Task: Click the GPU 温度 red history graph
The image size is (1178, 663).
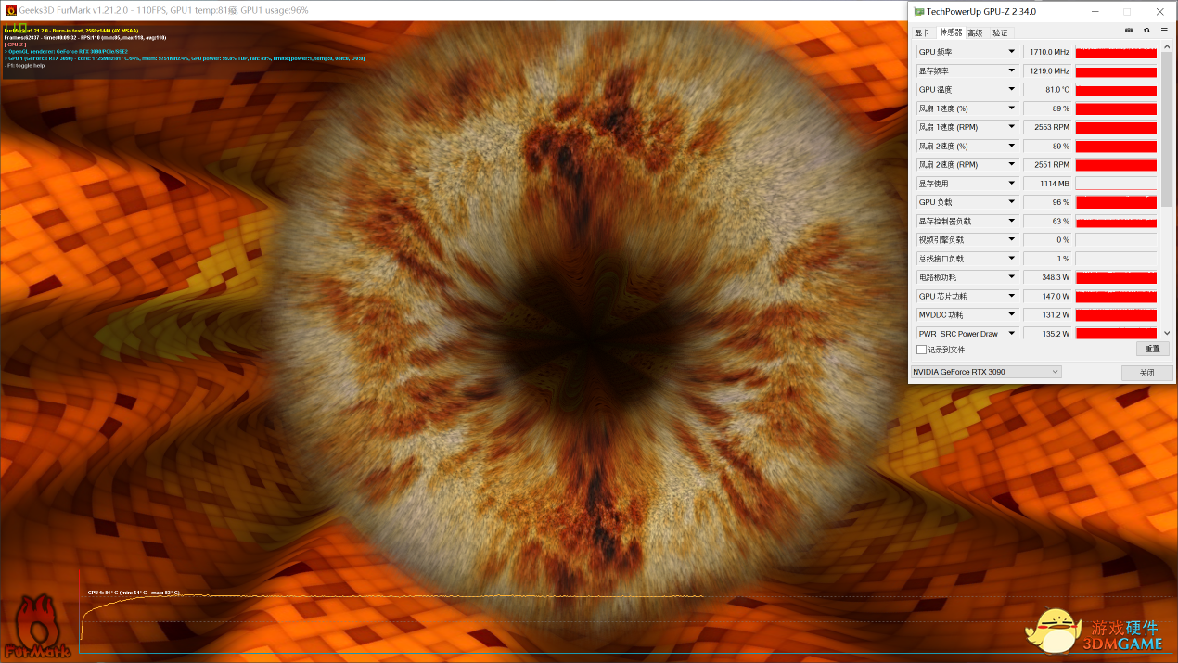Action: click(x=1116, y=90)
